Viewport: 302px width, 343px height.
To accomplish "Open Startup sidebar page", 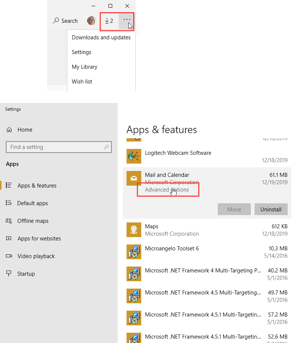I will tap(26, 274).
